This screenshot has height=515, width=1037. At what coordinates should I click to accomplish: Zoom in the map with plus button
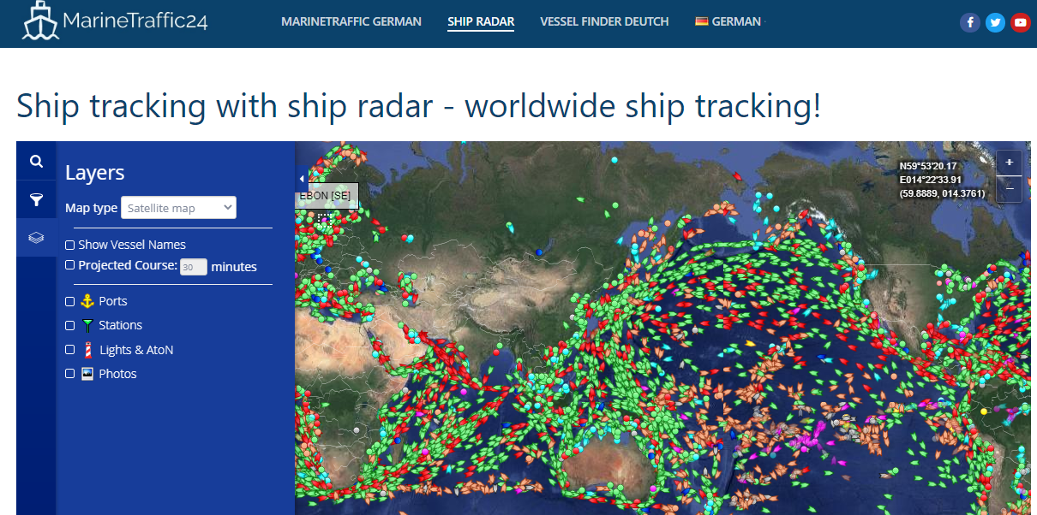pyautogui.click(x=1010, y=163)
